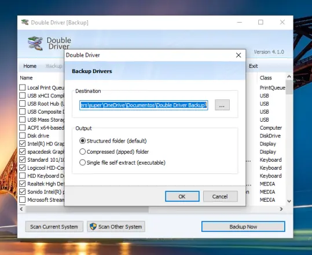
Task: Click vertical scrollbar up arrow
Action: 289,76
